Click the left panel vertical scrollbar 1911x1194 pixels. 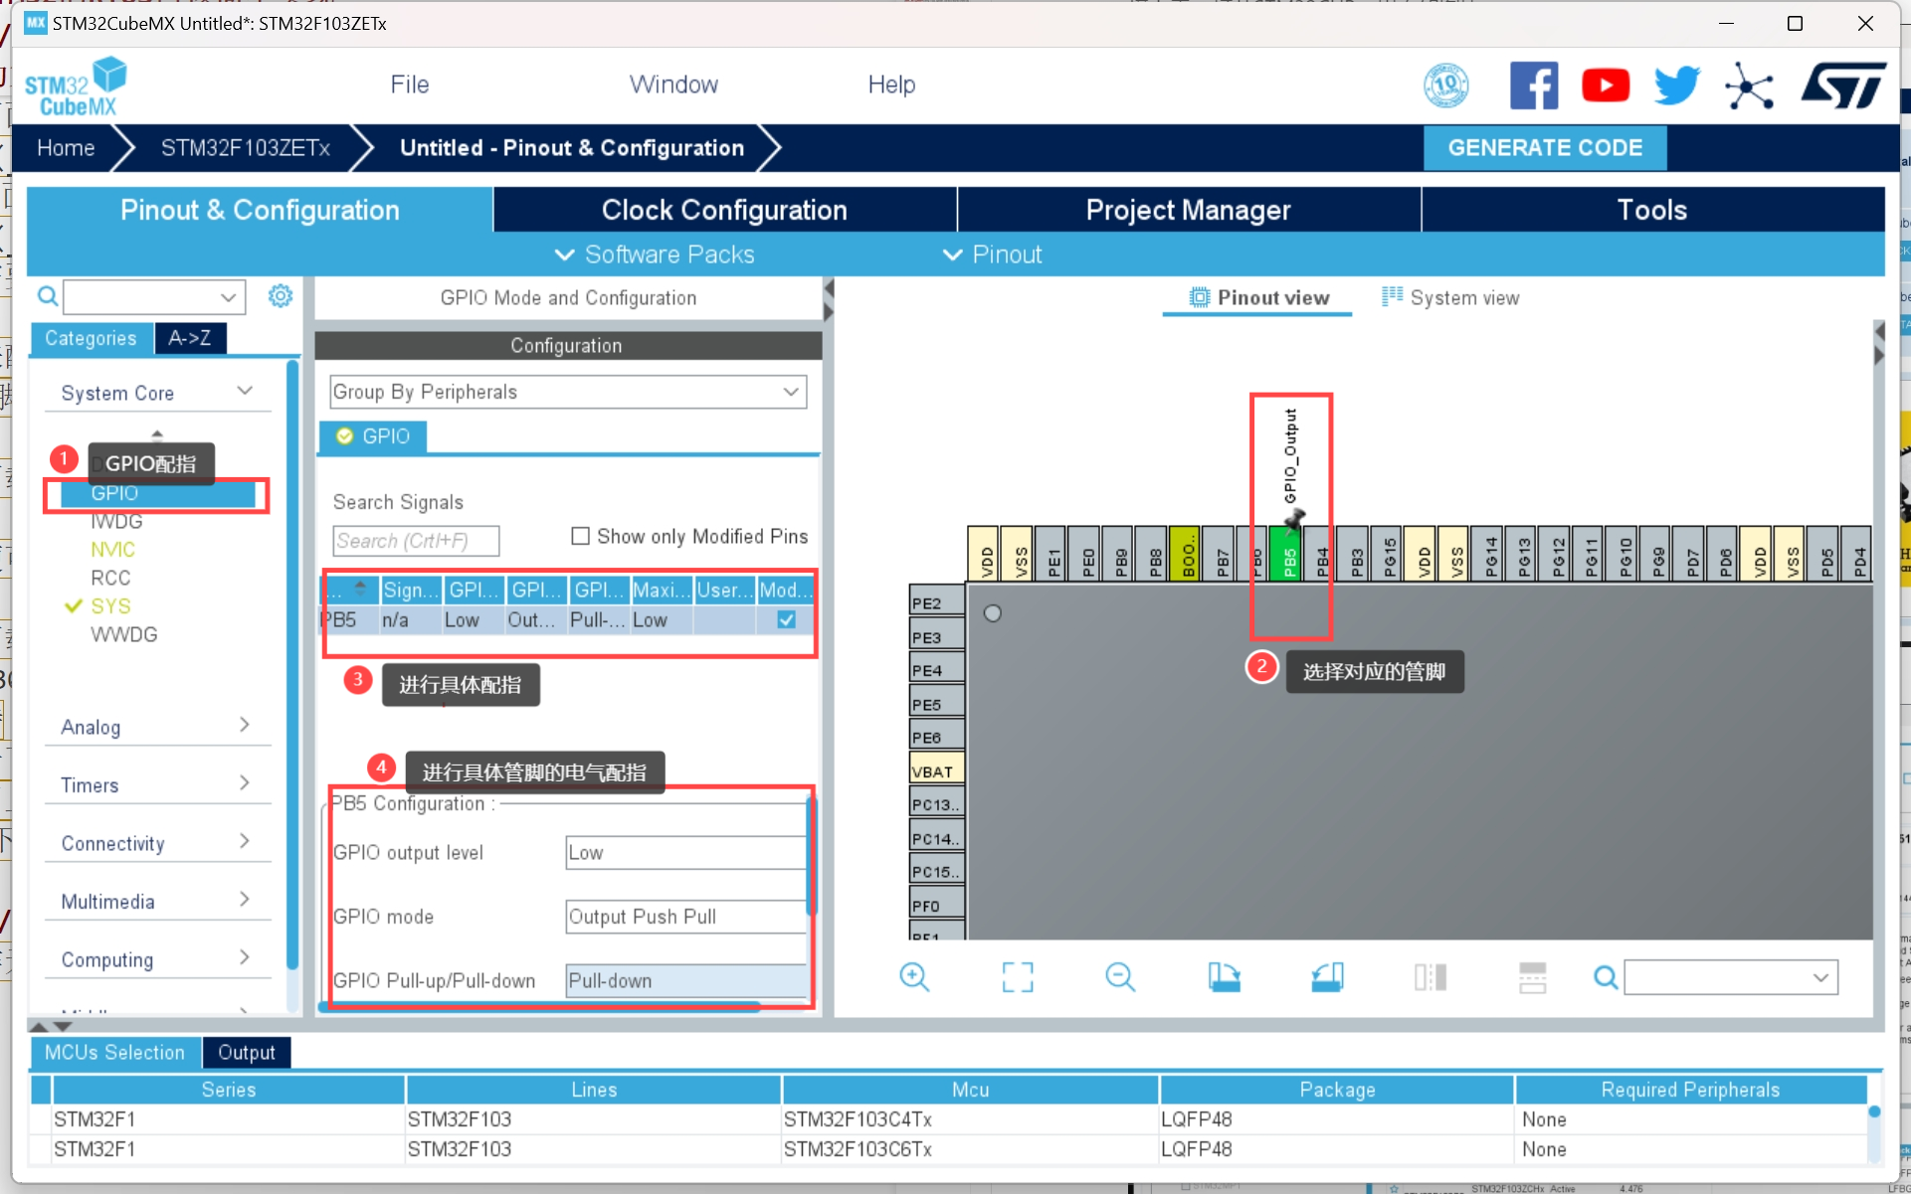tap(292, 666)
